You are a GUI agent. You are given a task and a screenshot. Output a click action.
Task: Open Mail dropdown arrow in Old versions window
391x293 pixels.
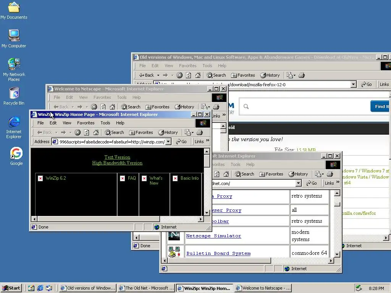click(x=294, y=75)
